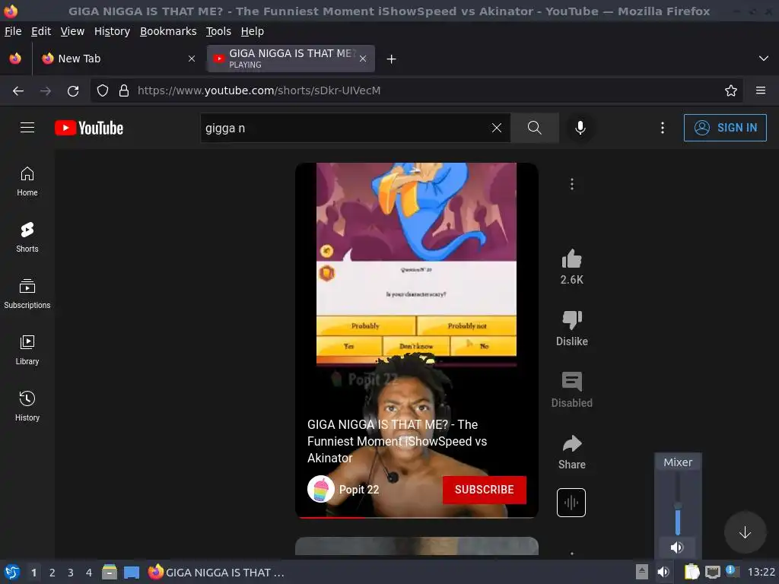Open the Mixer label button

[678, 462]
